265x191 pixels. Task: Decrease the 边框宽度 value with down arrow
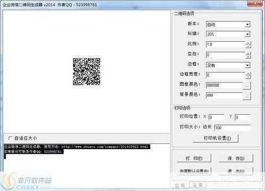249,77
